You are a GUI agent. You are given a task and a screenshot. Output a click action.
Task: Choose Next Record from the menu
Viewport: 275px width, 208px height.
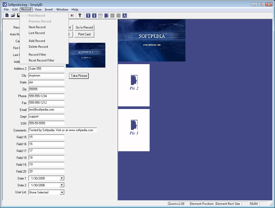pos(44,27)
